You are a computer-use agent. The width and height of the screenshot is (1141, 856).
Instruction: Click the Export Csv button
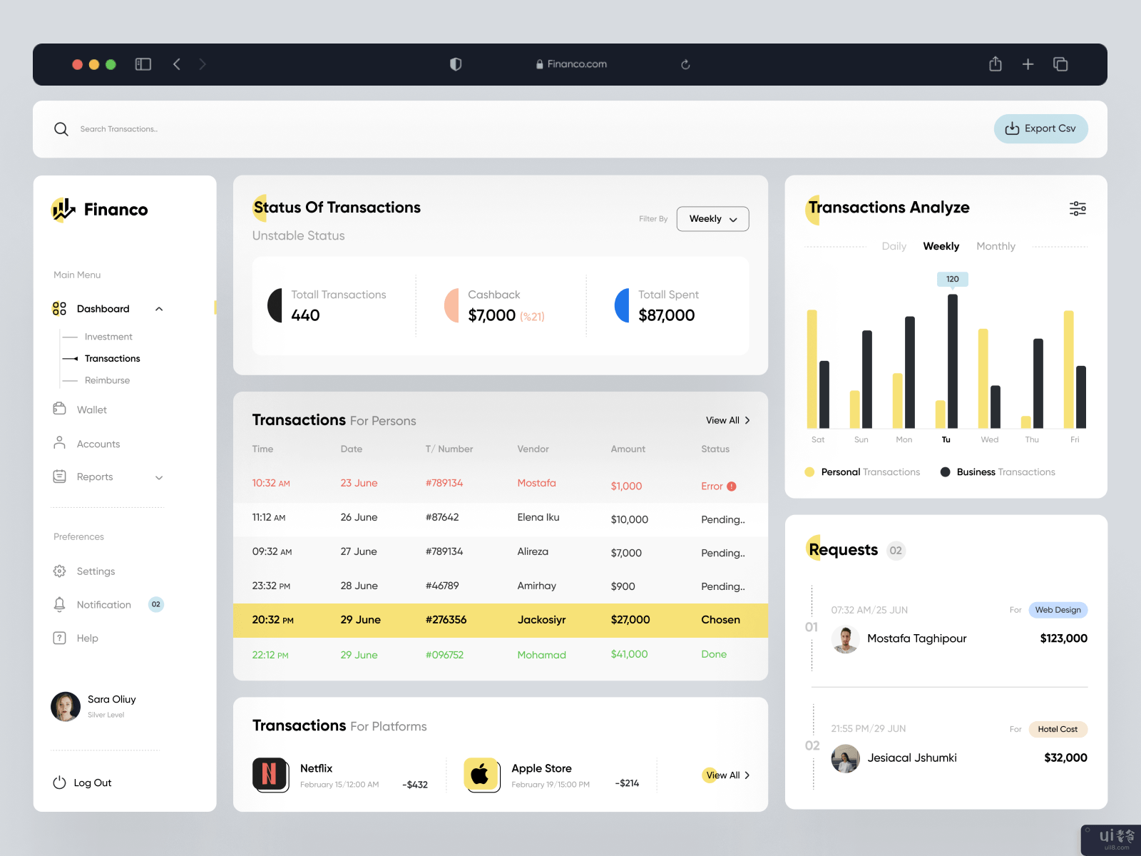click(1040, 129)
